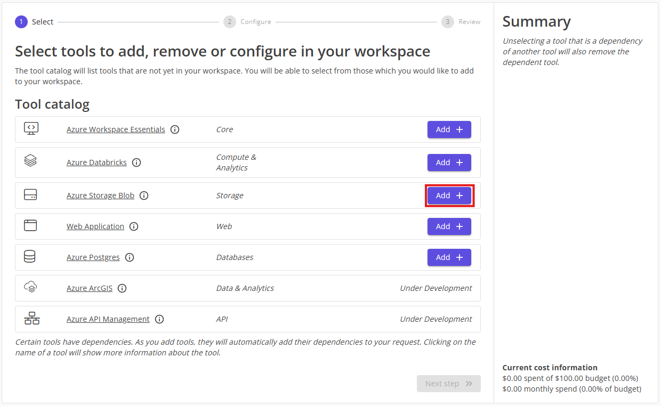Click the Azure API Management network icon

(x=31, y=318)
